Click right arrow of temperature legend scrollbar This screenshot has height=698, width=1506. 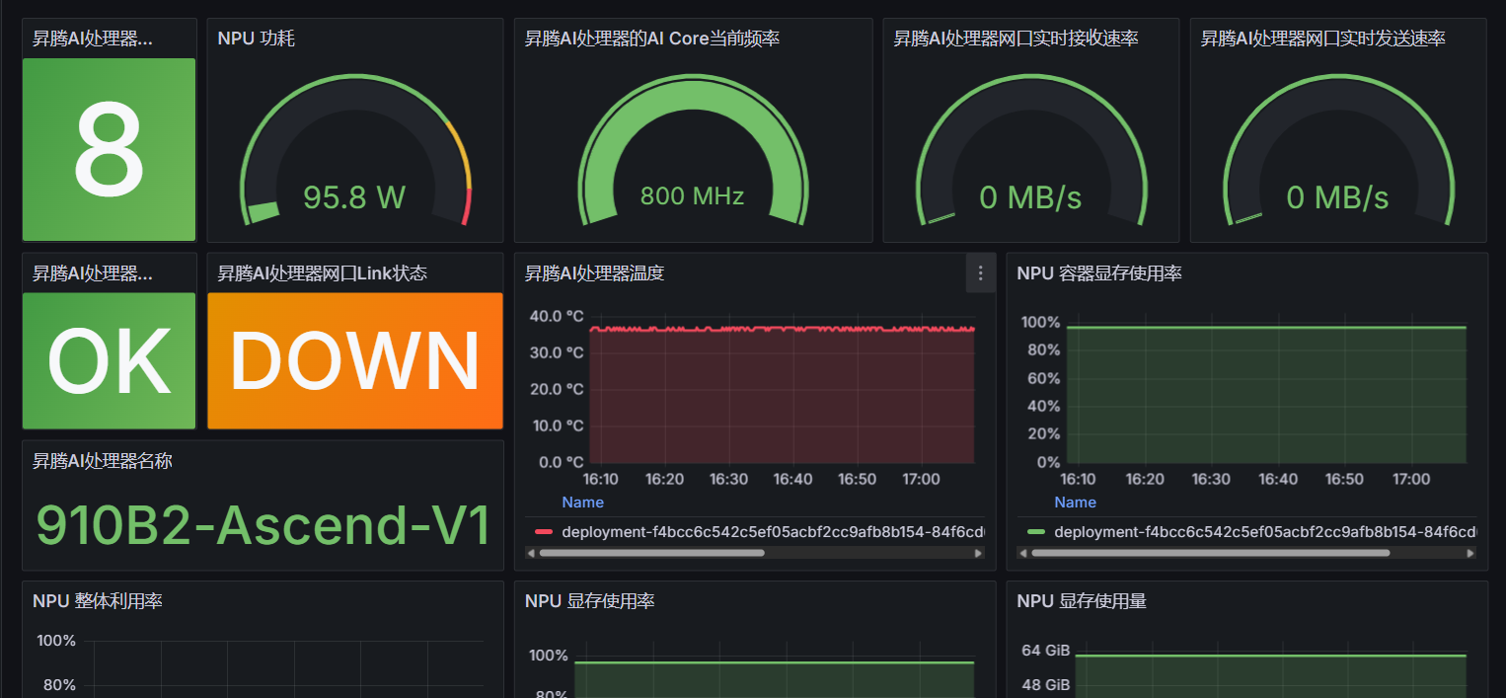pos(979,553)
